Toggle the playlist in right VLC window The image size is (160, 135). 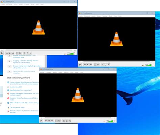pos(102,65)
